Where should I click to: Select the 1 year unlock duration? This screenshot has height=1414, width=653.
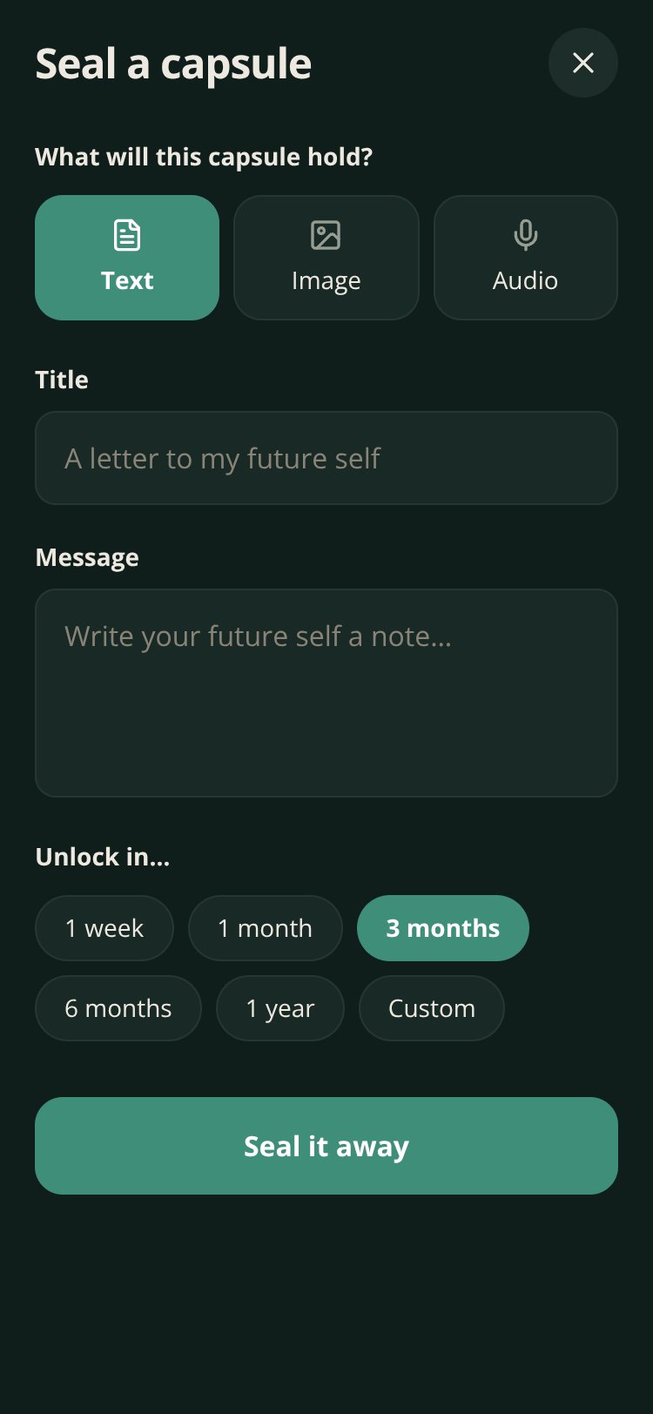click(280, 1008)
